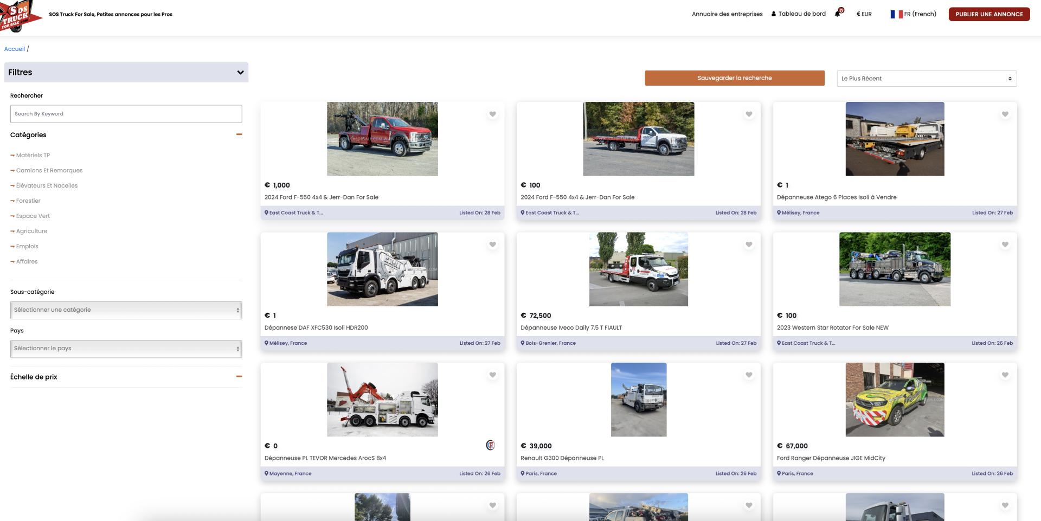Click heart on Western Star Rotator listing

tap(1005, 245)
